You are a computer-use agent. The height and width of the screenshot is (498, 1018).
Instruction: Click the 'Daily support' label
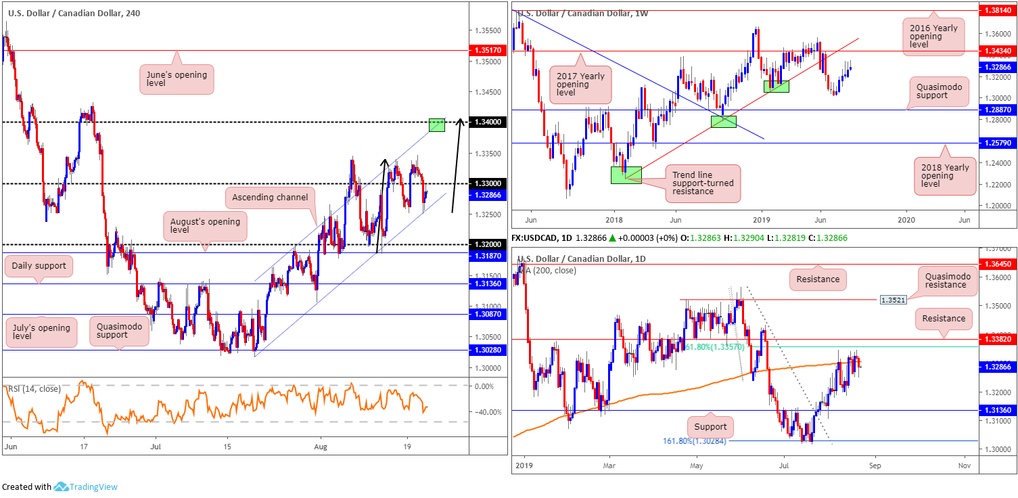pyautogui.click(x=39, y=266)
